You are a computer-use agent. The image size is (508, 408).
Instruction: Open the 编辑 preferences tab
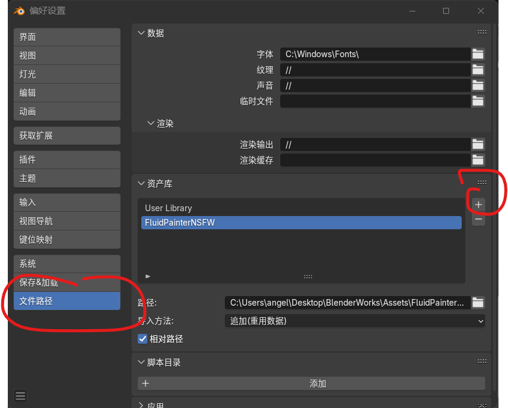67,93
